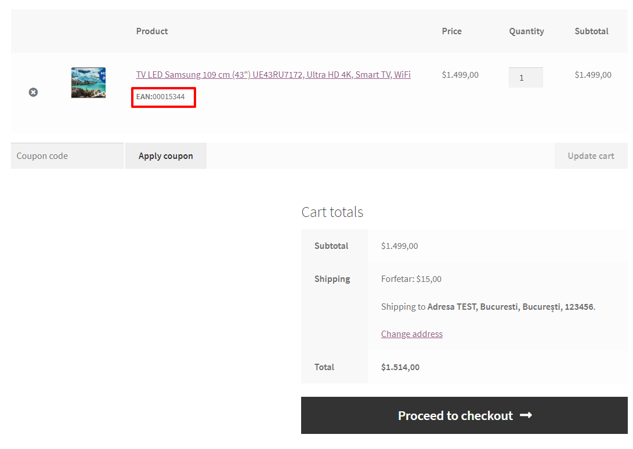Select the $1.514,00 total amount
This screenshot has height=449, width=633.
tap(400, 367)
